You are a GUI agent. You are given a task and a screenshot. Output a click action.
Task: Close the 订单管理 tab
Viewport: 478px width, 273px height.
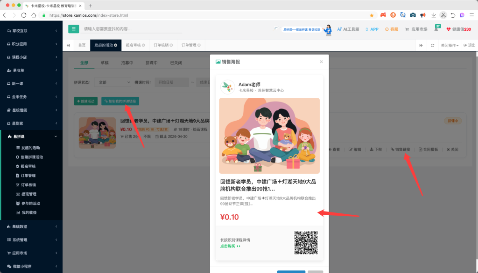click(x=199, y=45)
